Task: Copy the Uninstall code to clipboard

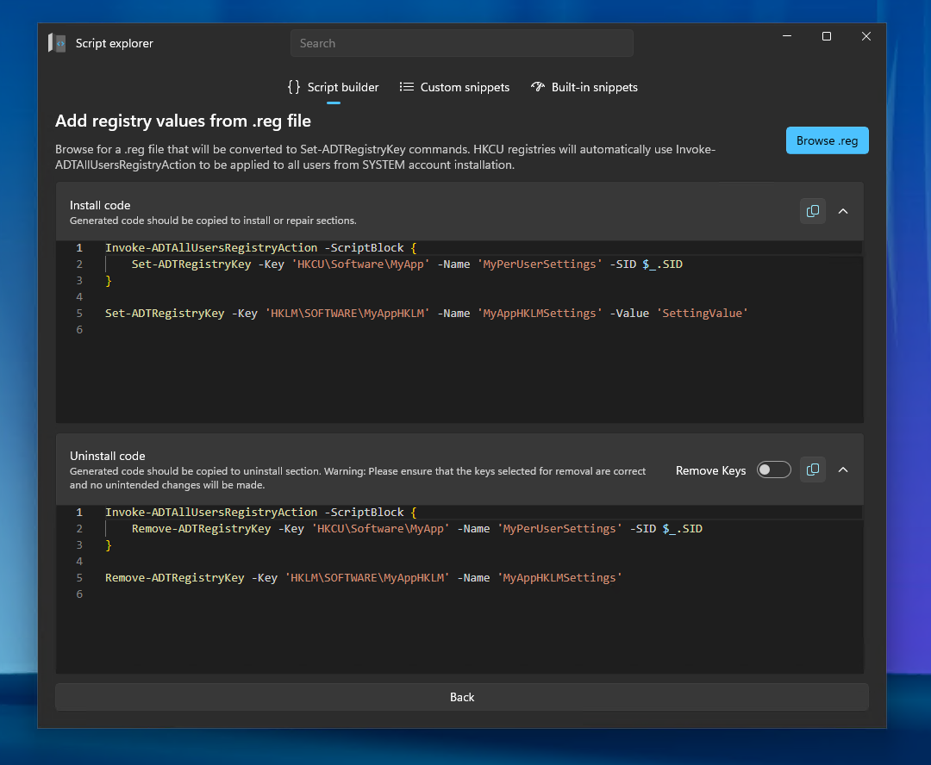Action: 813,470
